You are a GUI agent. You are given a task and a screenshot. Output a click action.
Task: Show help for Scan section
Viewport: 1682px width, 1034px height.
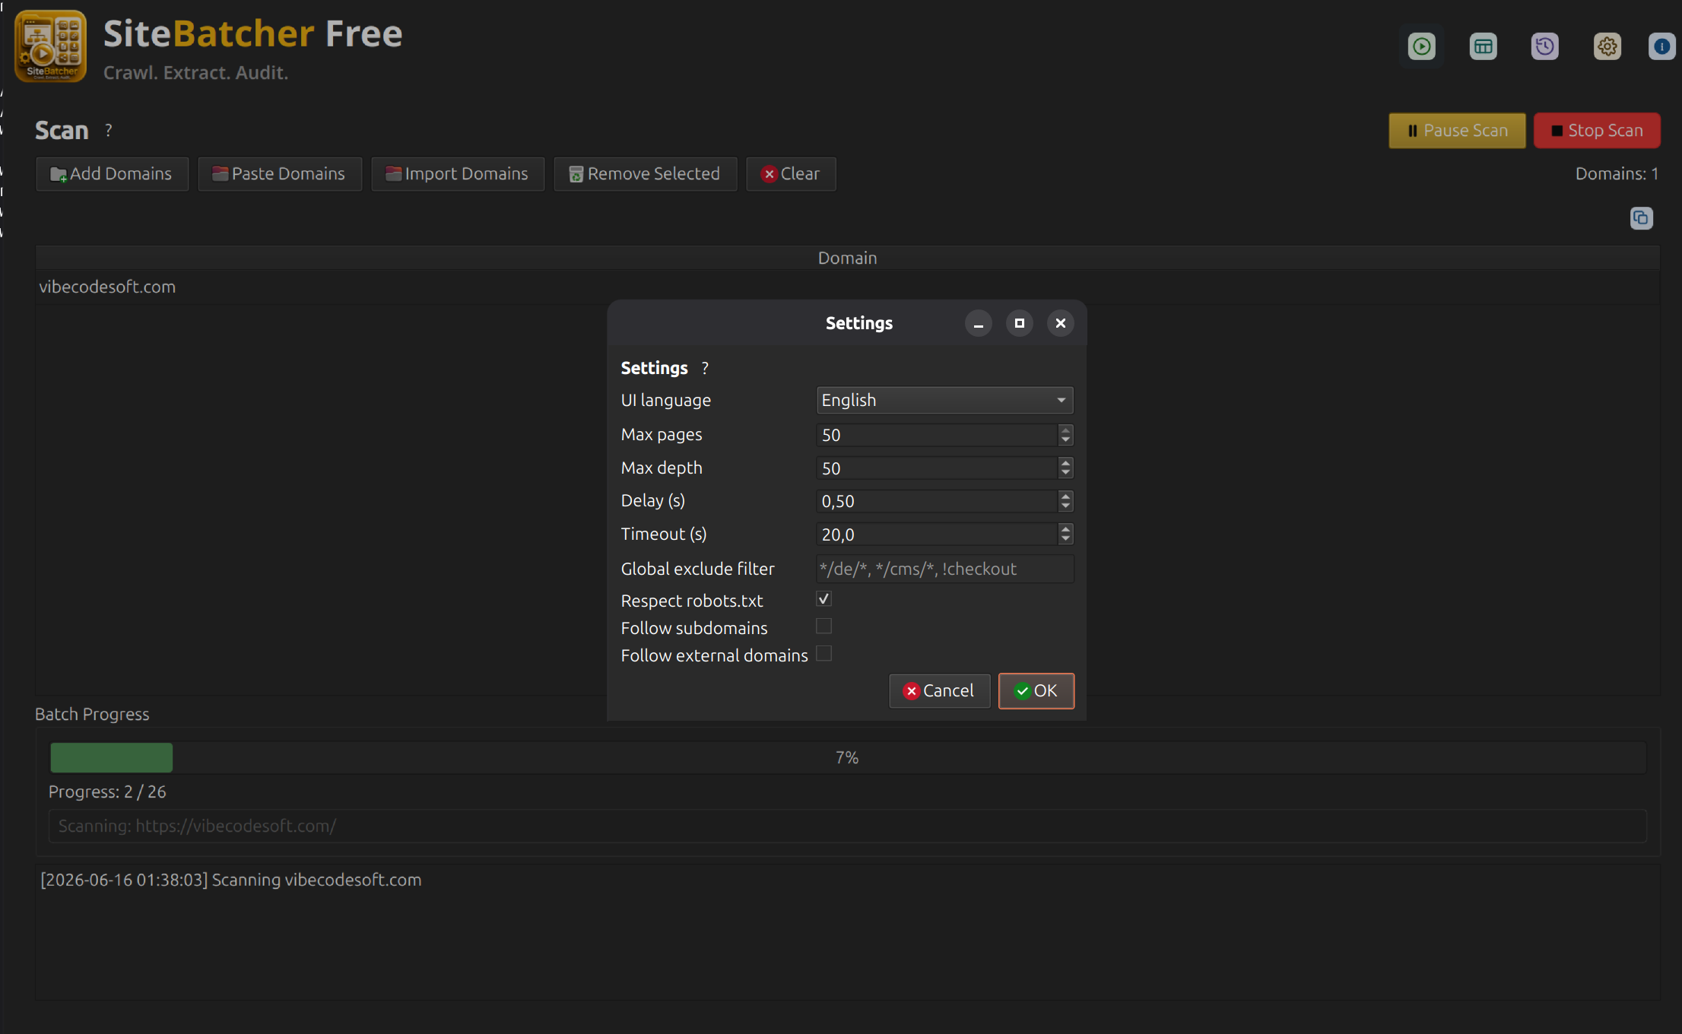(x=109, y=130)
